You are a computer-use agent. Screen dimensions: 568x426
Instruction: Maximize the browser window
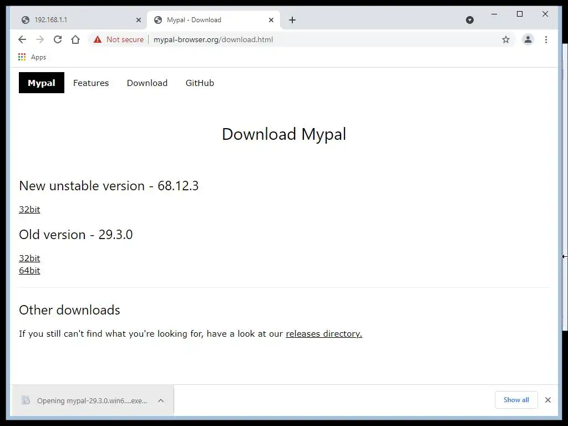[519, 14]
